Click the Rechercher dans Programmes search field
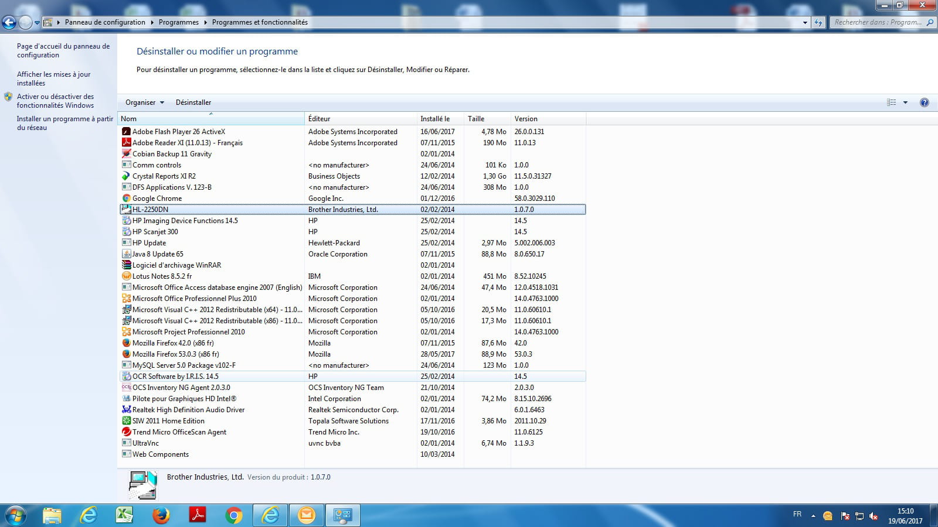938x527 pixels. click(x=878, y=22)
